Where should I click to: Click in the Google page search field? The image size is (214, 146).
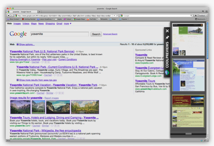(x=60, y=34)
